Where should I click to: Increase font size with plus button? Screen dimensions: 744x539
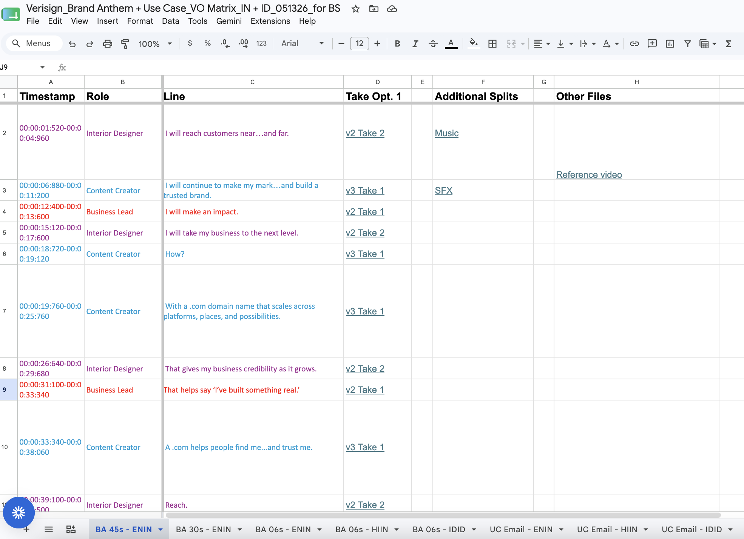(x=377, y=43)
